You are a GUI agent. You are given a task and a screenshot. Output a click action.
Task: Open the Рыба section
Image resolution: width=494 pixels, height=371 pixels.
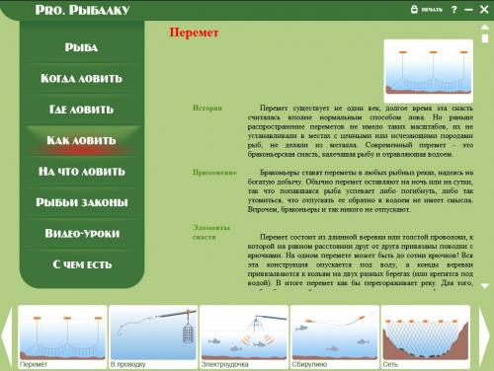pos(81,47)
